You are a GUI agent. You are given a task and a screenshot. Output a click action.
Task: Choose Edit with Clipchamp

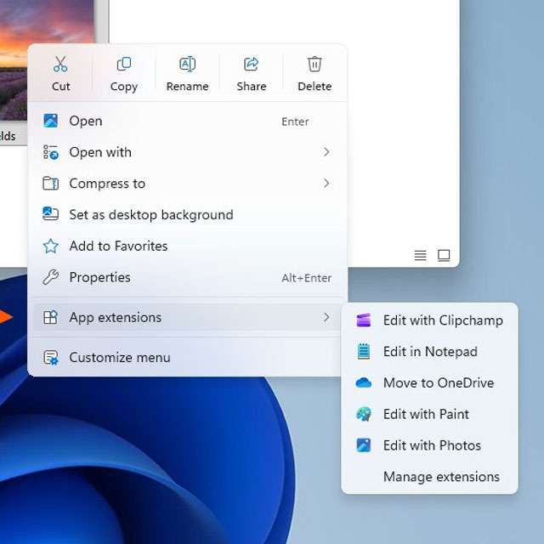click(429, 320)
